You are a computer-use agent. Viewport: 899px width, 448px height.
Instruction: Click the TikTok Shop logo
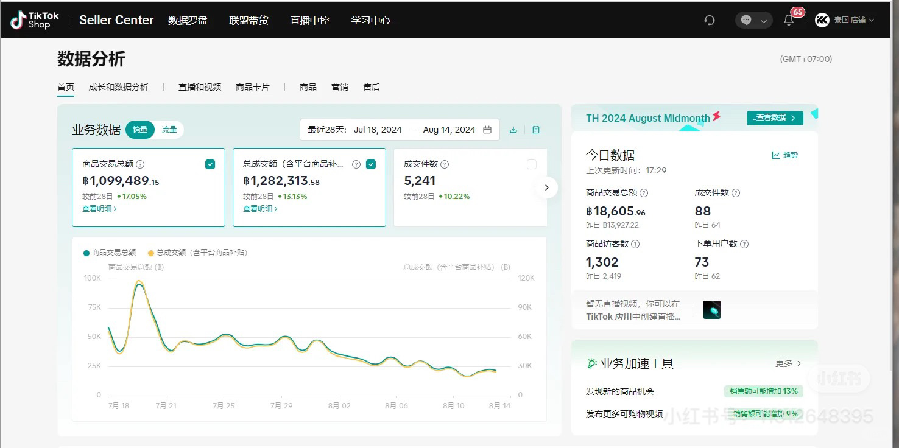click(x=35, y=20)
